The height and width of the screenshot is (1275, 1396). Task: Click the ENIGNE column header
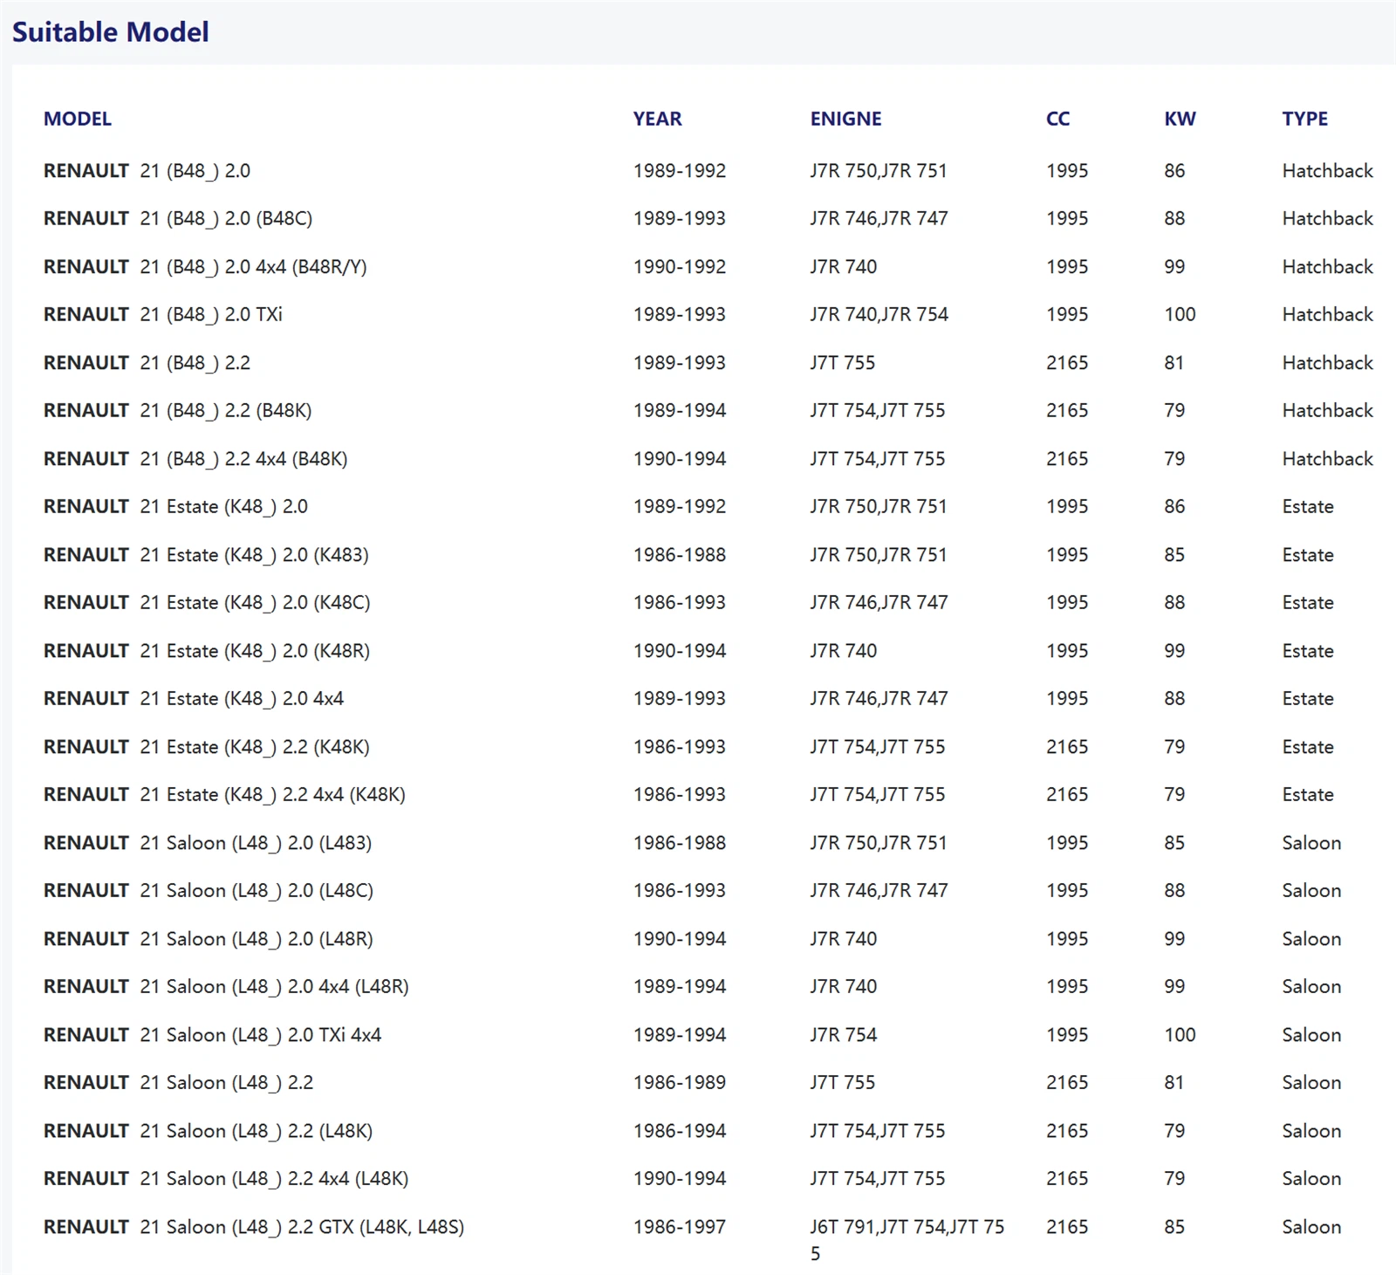845,119
